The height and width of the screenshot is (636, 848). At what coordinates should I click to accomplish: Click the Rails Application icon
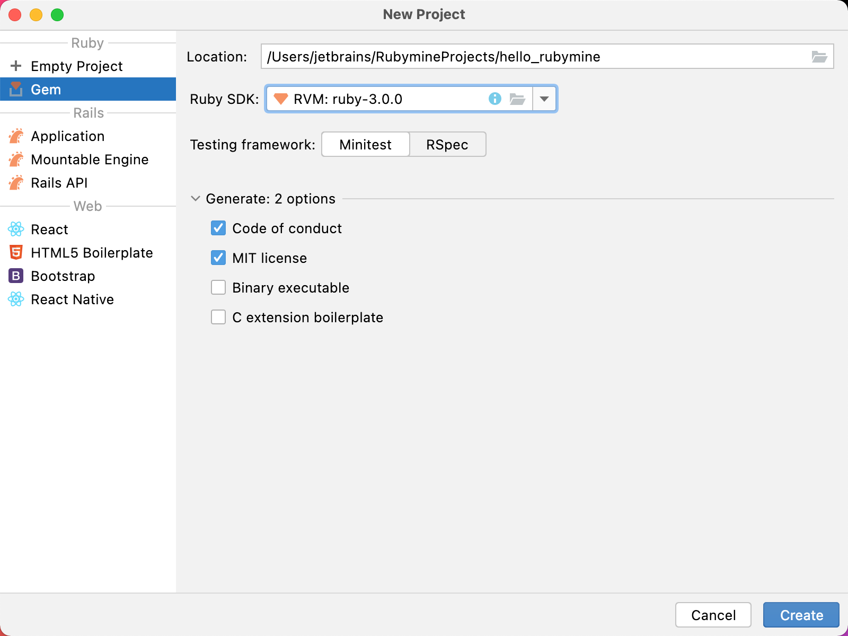16,136
